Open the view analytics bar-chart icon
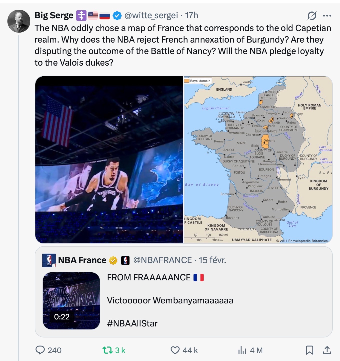Image resolution: width=340 pixels, height=361 pixels. click(242, 350)
